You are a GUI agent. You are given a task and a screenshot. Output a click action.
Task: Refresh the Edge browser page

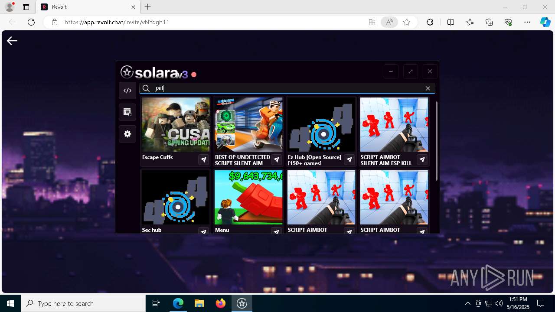(31, 22)
